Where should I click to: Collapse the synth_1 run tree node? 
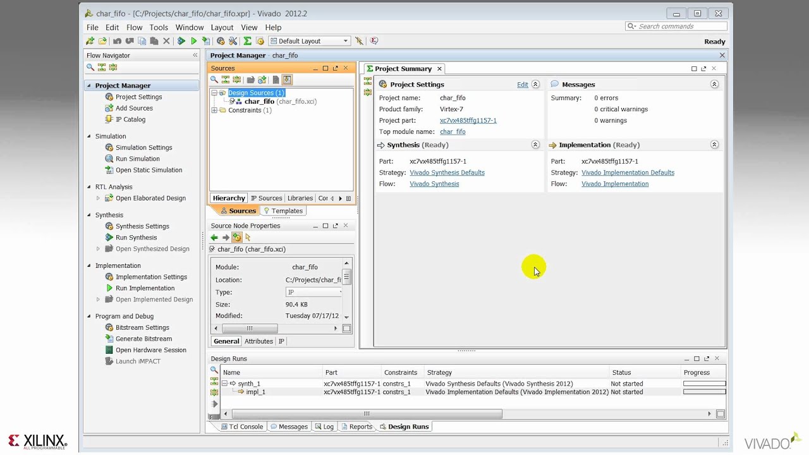pos(224,384)
